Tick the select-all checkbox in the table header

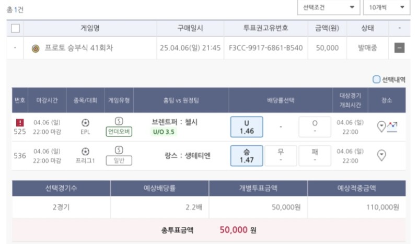[15, 28]
